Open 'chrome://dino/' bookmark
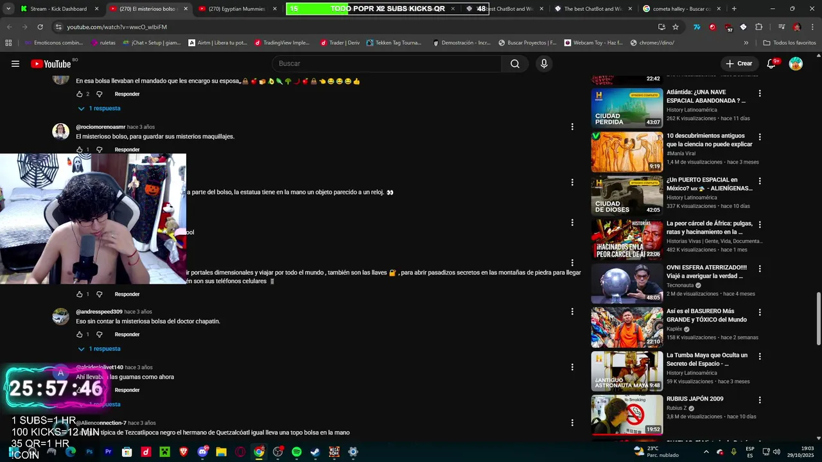The image size is (822, 462). [652, 43]
